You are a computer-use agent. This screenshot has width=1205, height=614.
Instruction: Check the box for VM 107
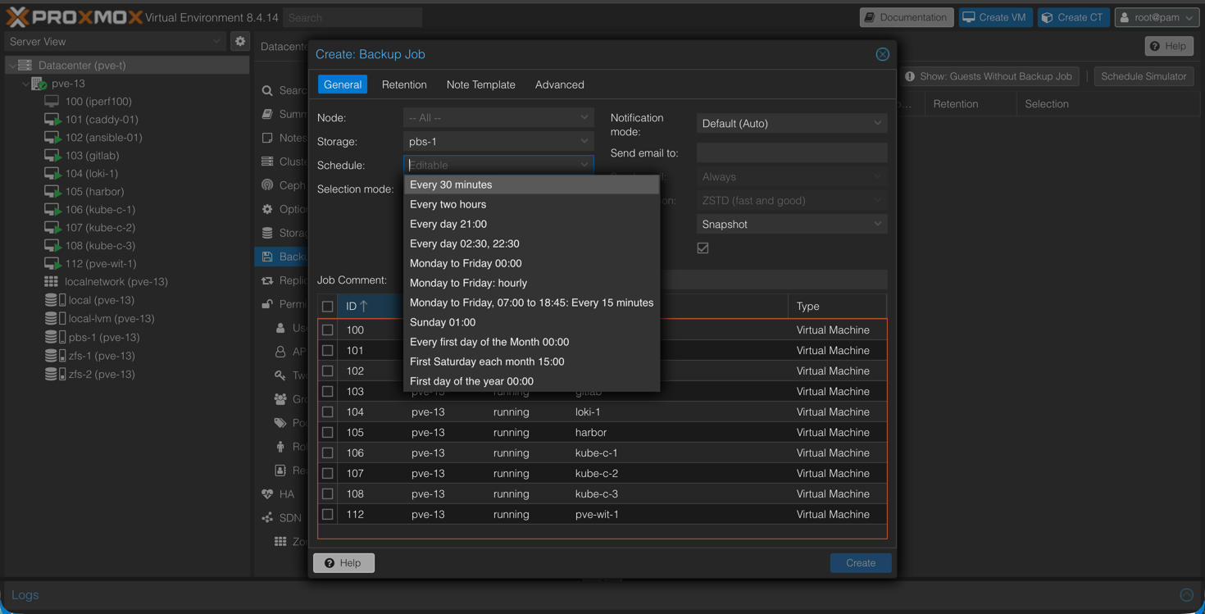click(x=328, y=473)
